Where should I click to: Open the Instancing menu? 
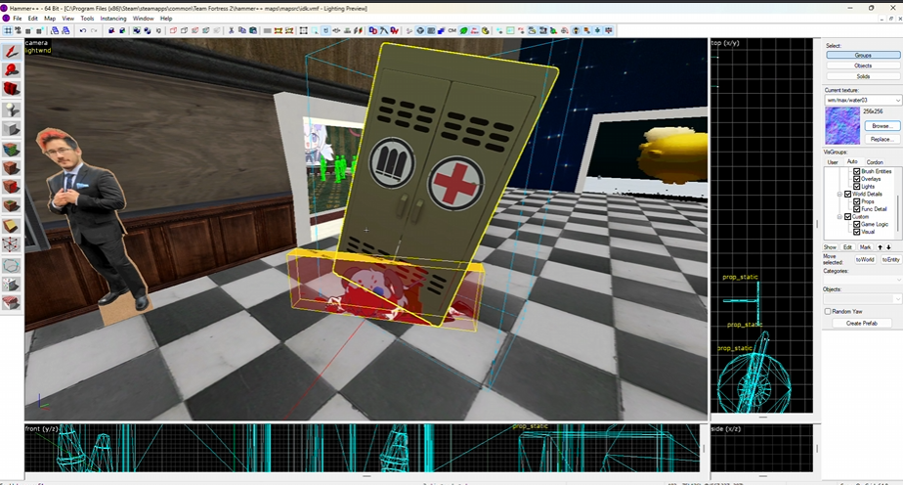point(113,19)
